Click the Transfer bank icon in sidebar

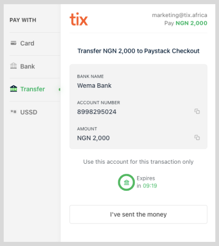click(x=13, y=89)
